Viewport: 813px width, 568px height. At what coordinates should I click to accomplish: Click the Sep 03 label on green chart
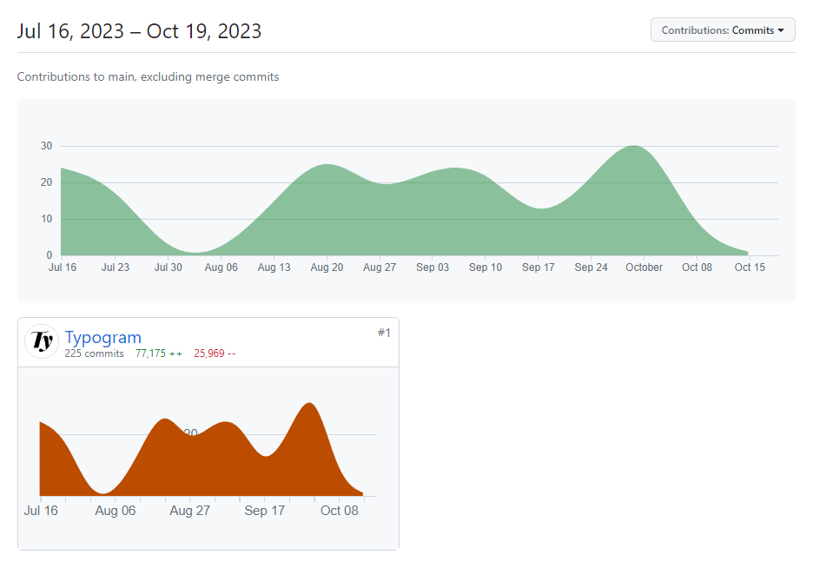(433, 267)
